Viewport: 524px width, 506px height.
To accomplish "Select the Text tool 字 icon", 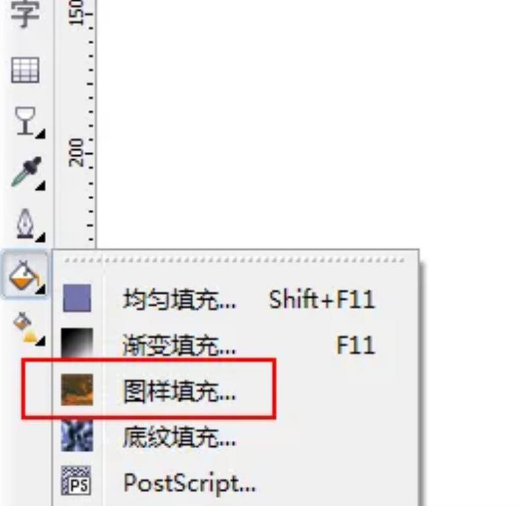I will click(x=25, y=13).
